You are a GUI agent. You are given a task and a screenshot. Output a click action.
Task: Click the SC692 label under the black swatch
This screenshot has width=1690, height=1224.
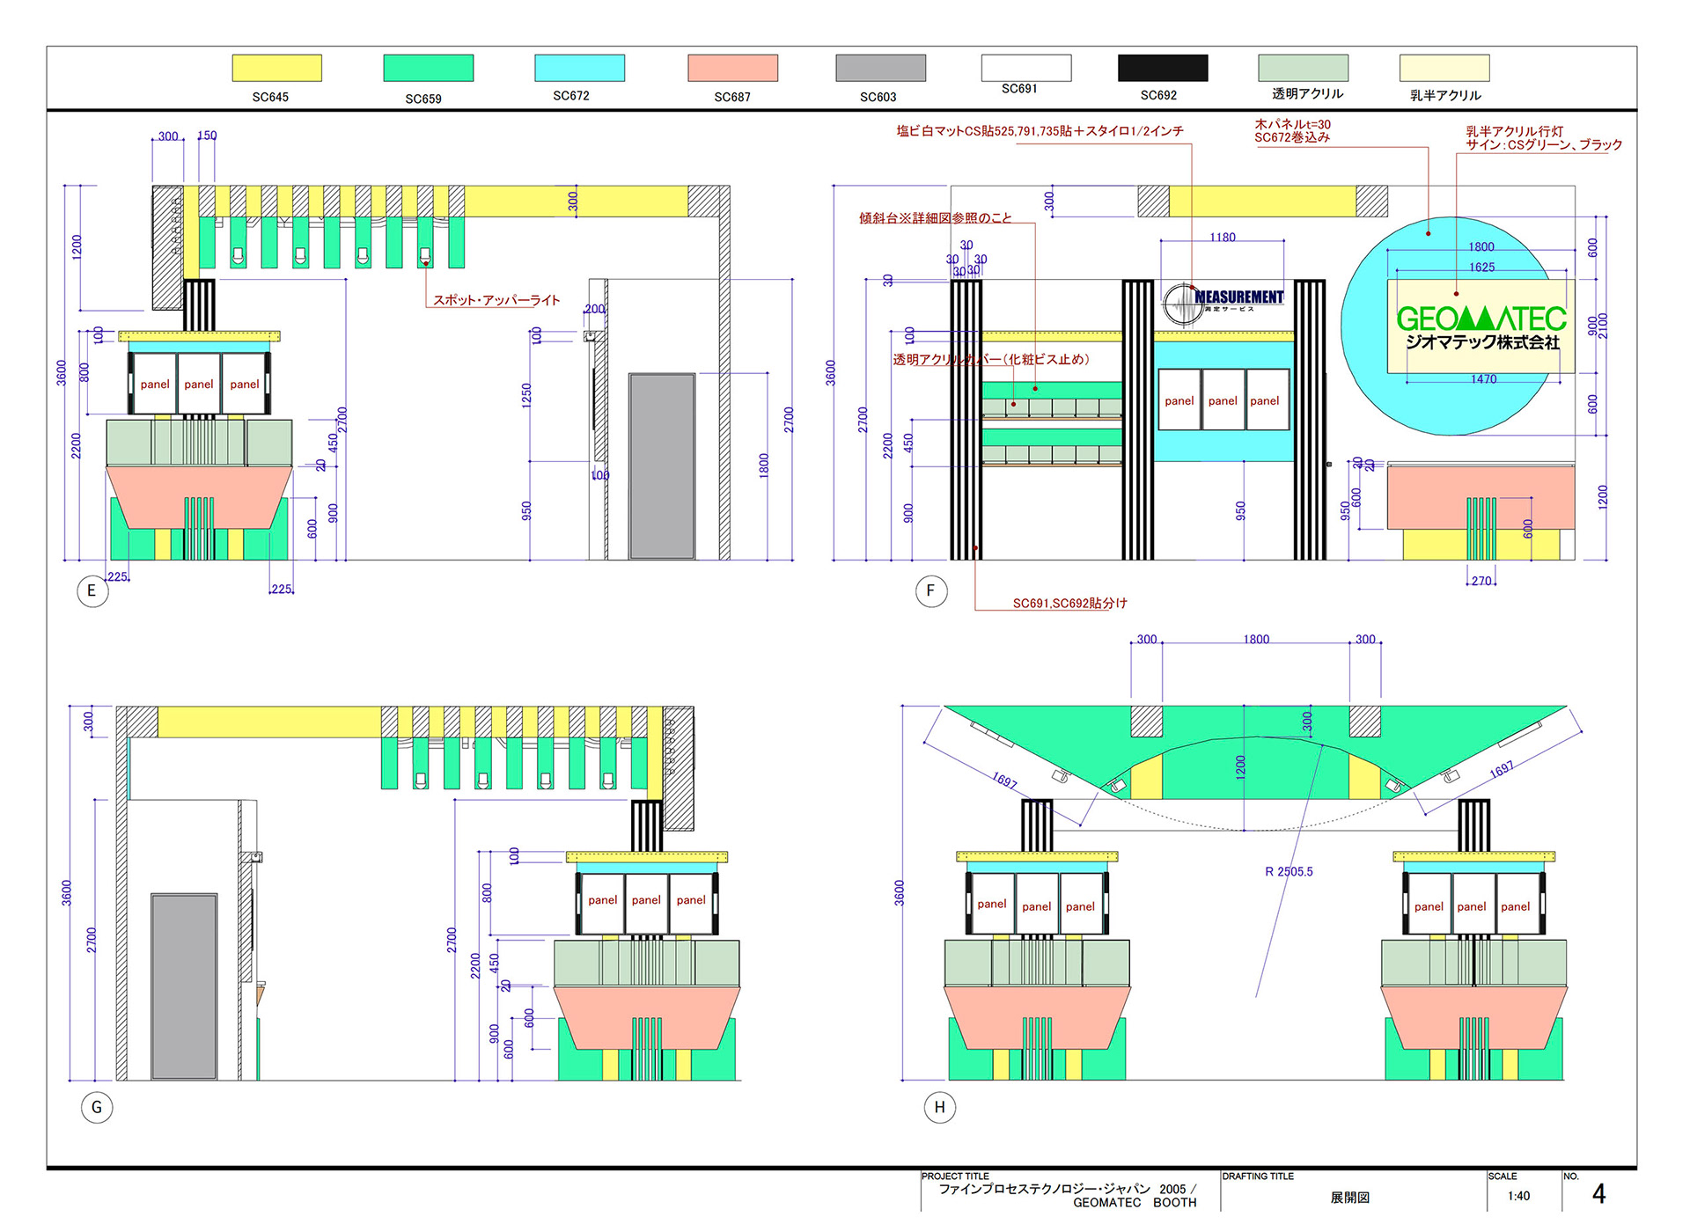[1158, 95]
